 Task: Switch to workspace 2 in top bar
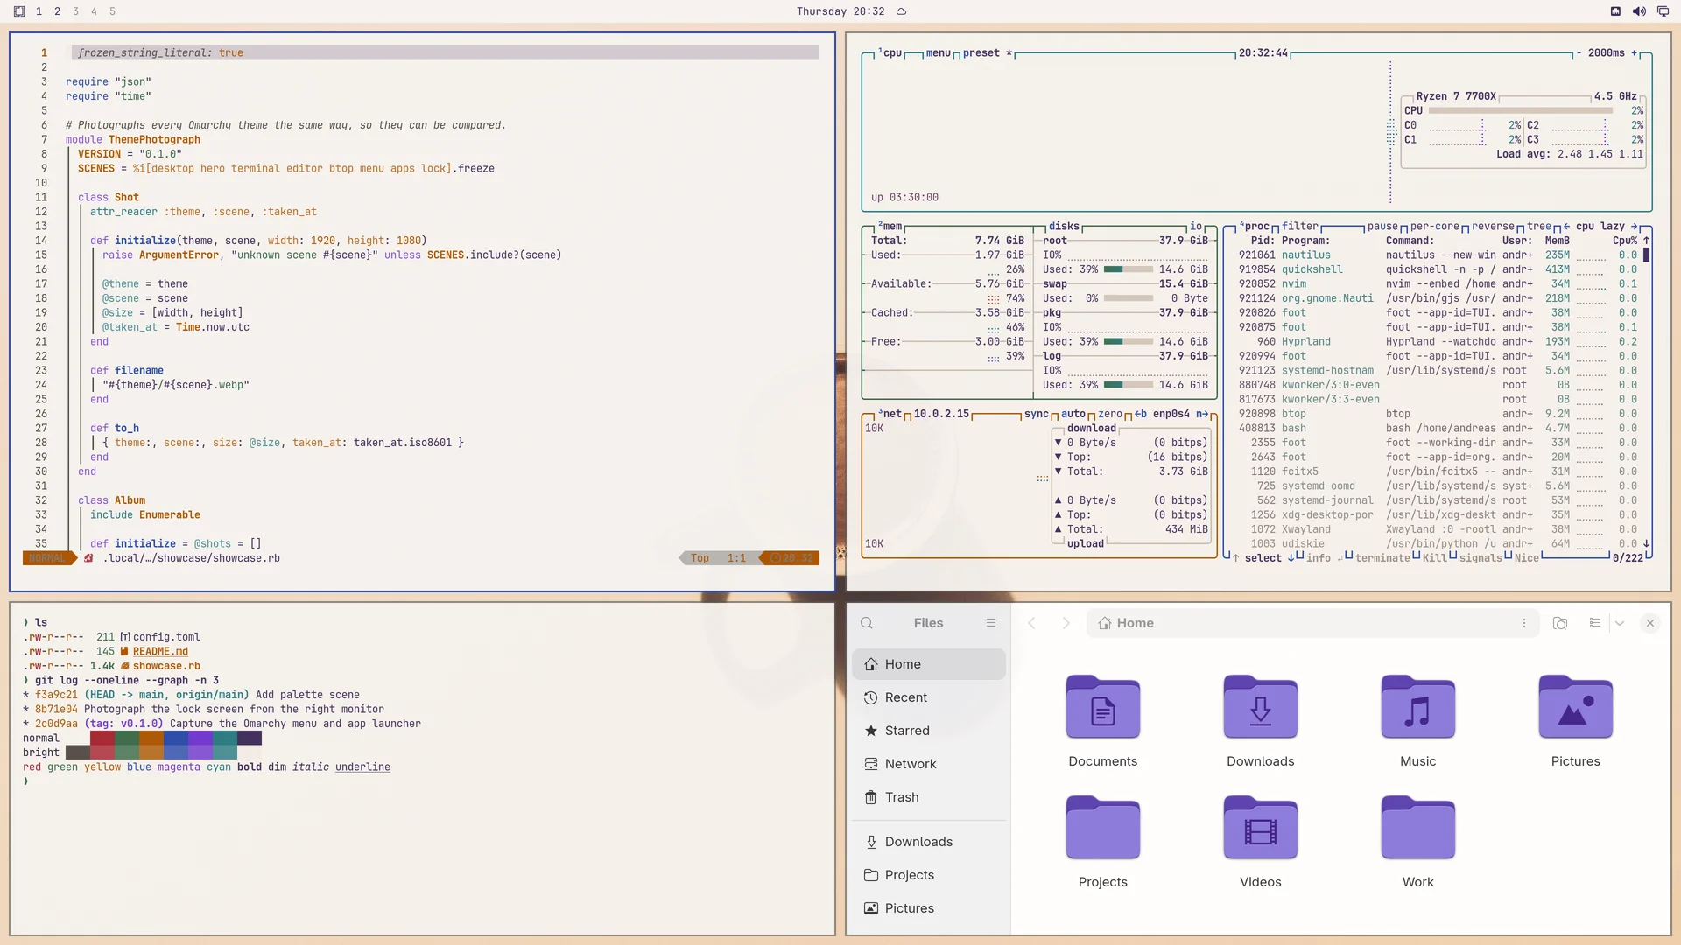tap(57, 11)
